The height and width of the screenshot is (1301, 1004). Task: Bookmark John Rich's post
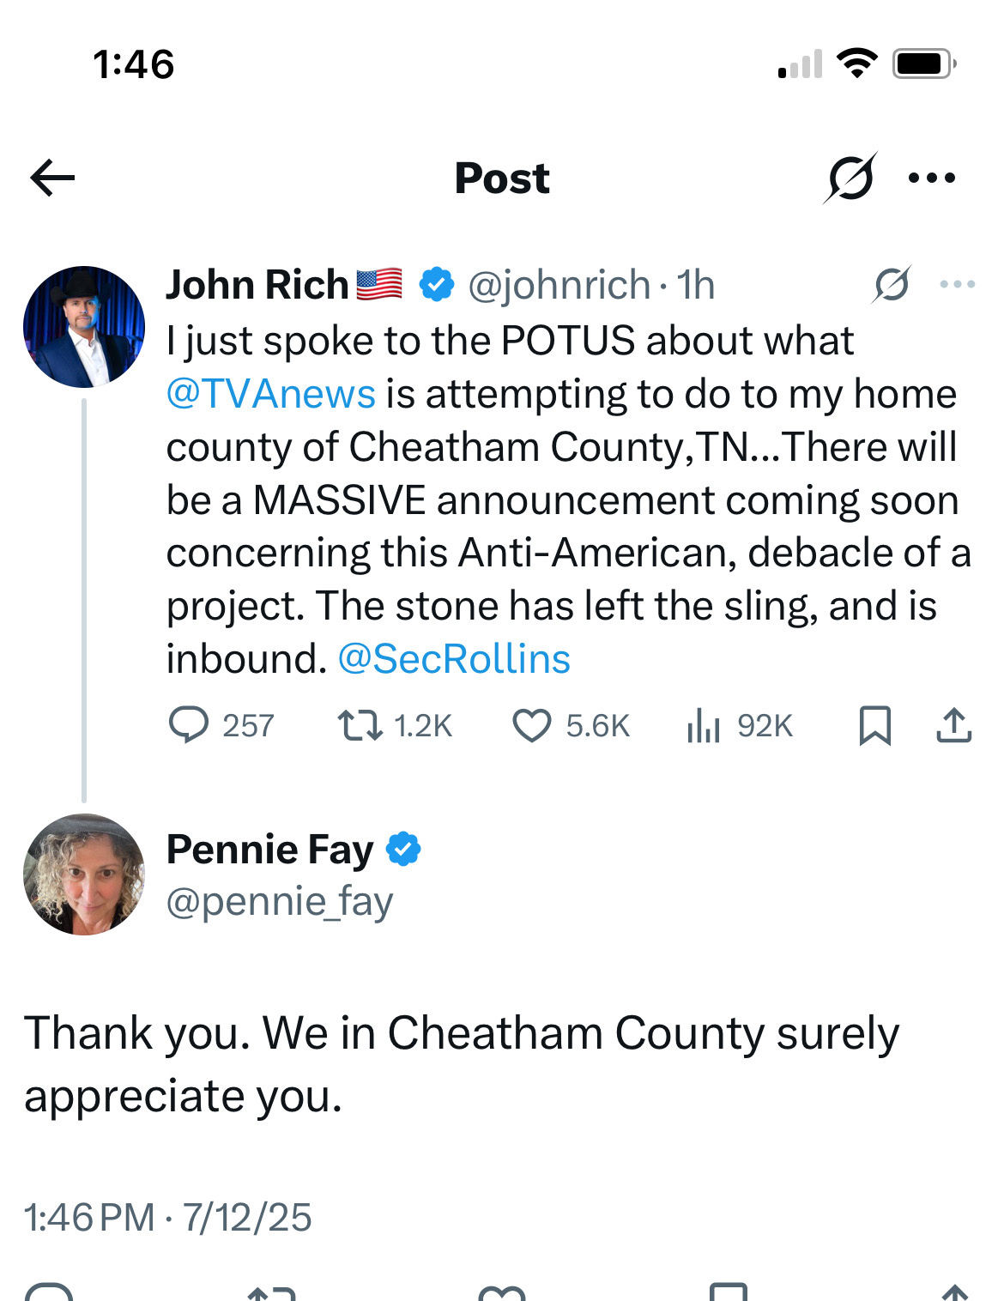pyautogui.click(x=875, y=725)
